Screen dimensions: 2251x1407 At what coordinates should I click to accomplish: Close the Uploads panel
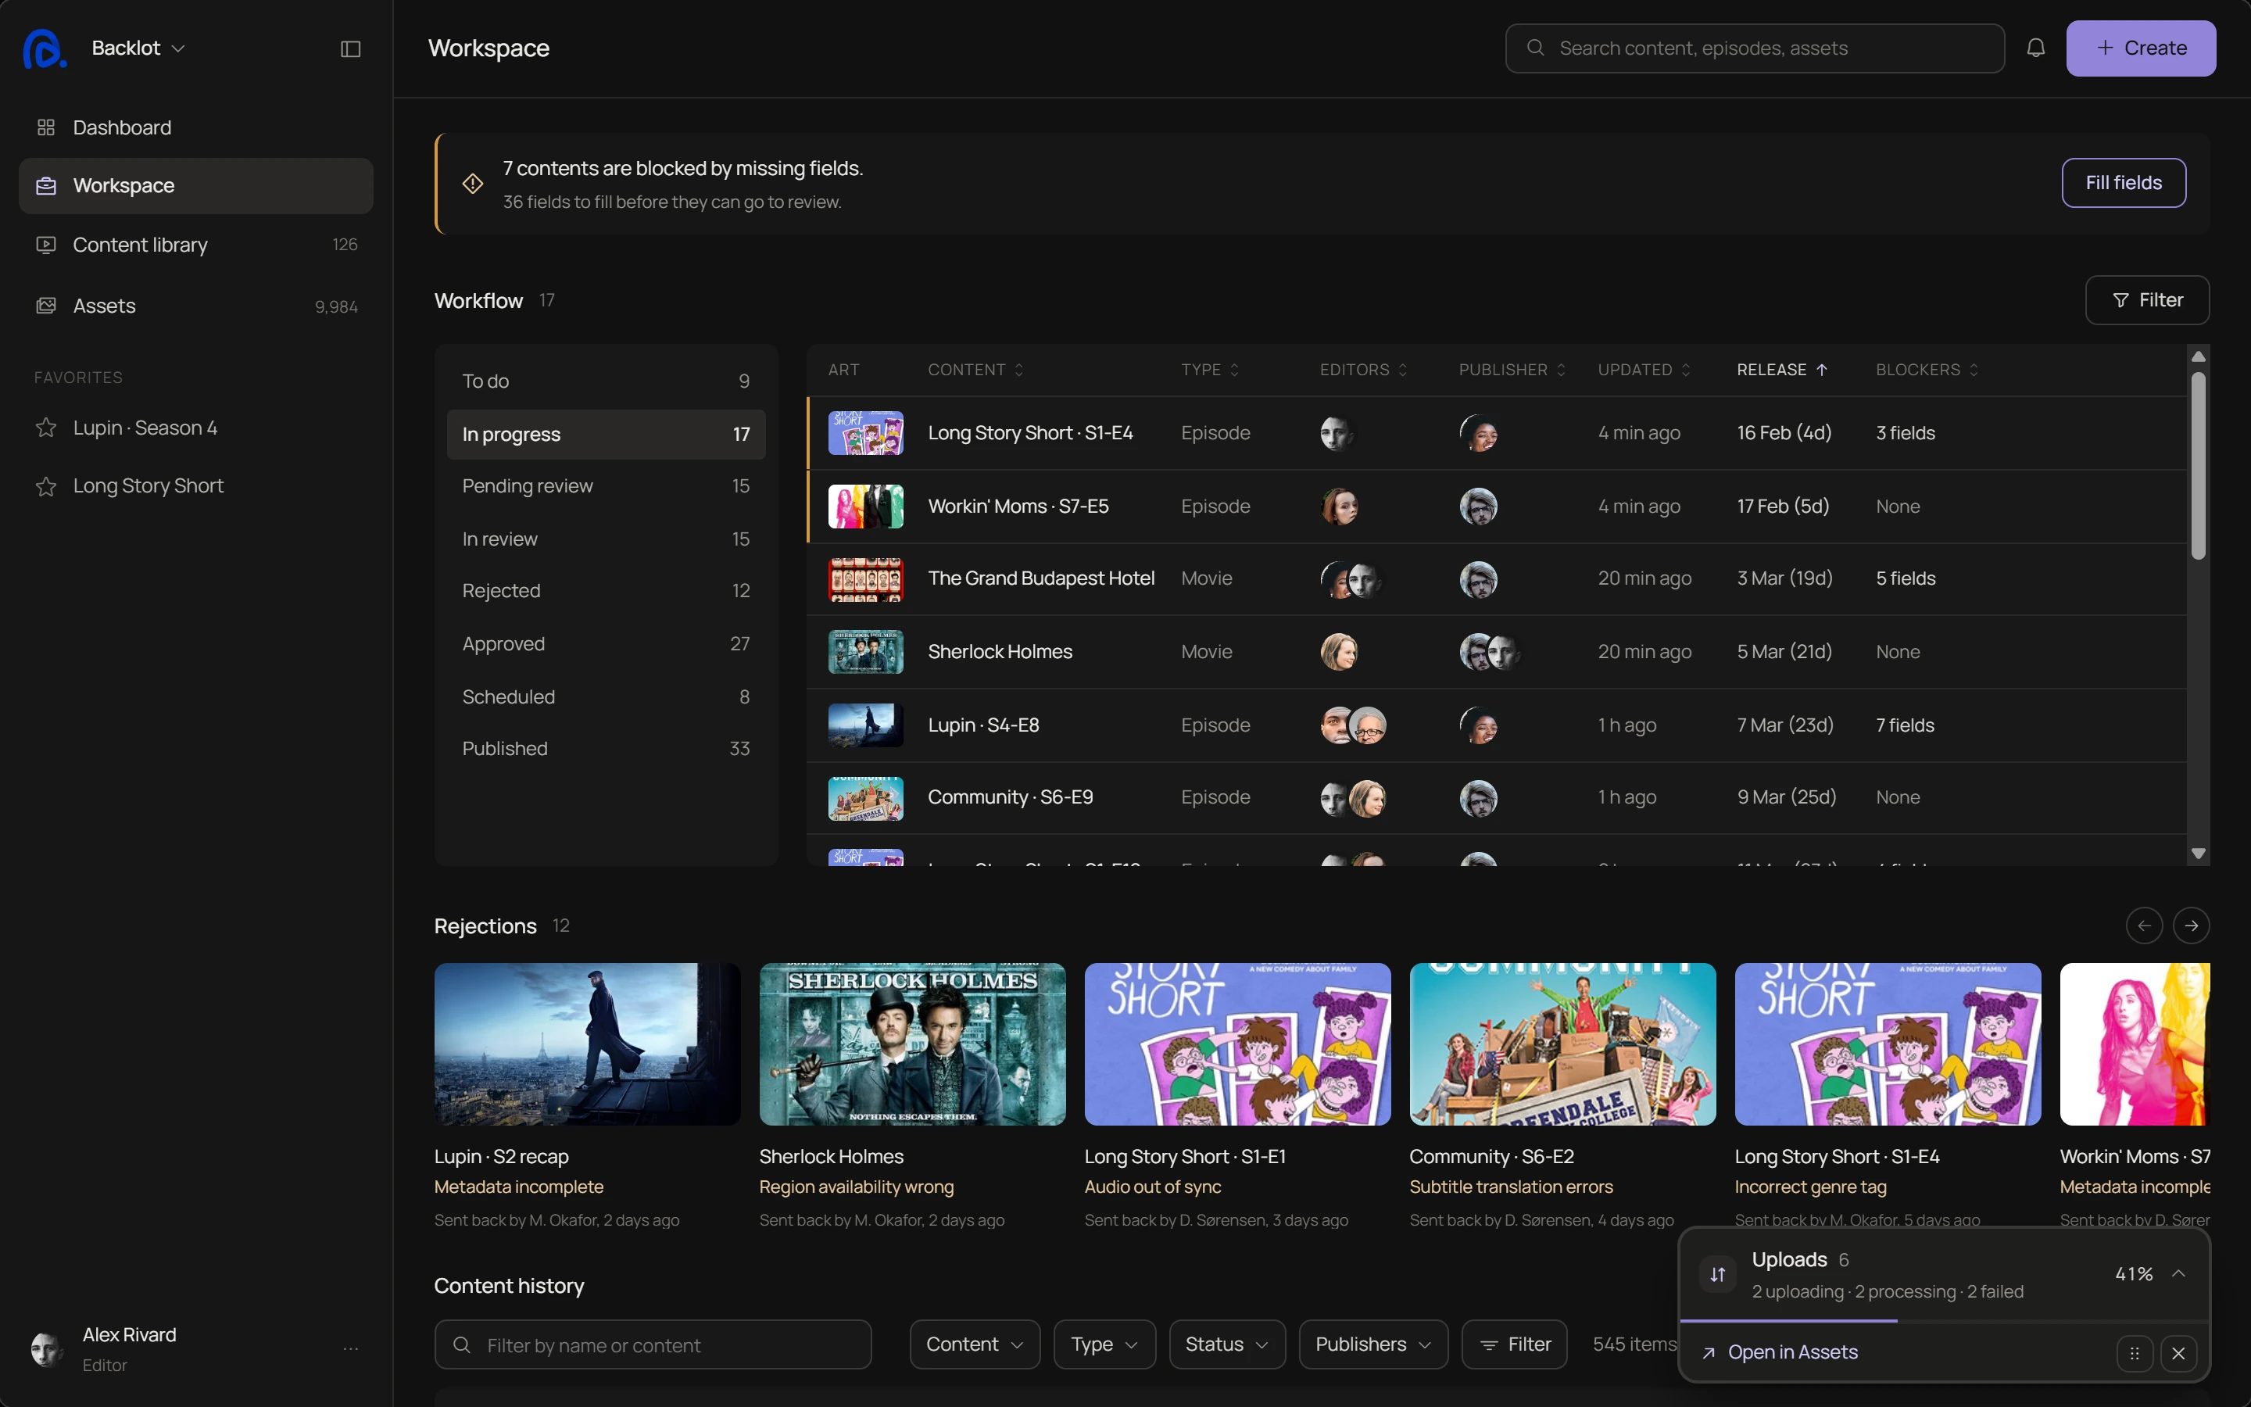[2178, 1353]
